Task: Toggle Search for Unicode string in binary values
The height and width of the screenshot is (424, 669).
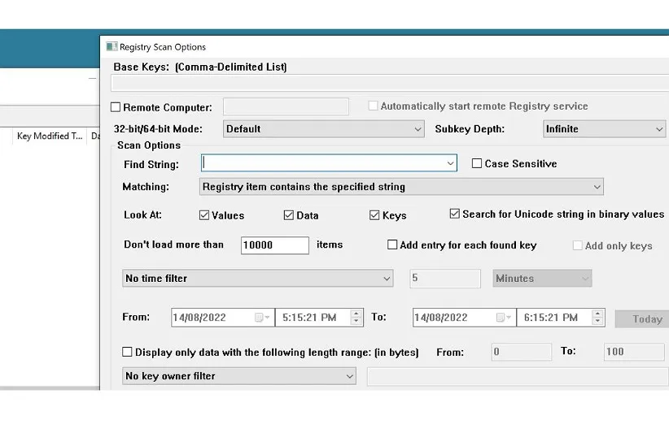Action: tap(455, 214)
